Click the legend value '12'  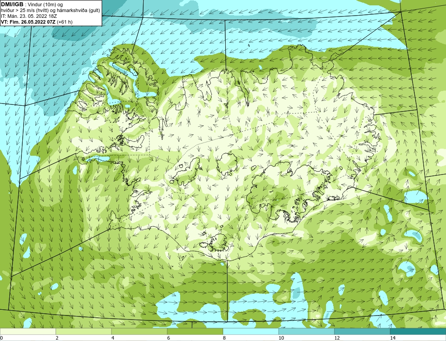[337, 338]
